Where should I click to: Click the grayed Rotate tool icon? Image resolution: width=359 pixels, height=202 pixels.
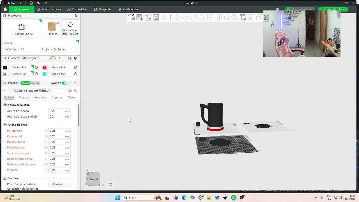(x=185, y=18)
